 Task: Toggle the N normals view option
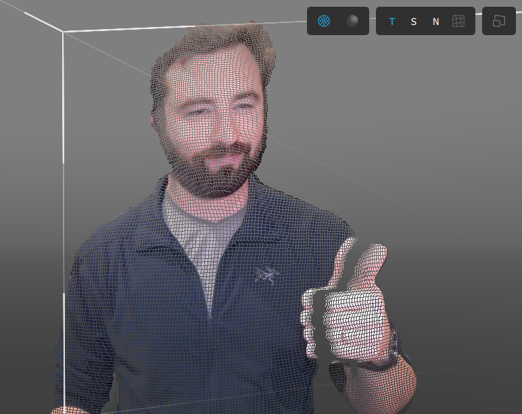click(435, 22)
